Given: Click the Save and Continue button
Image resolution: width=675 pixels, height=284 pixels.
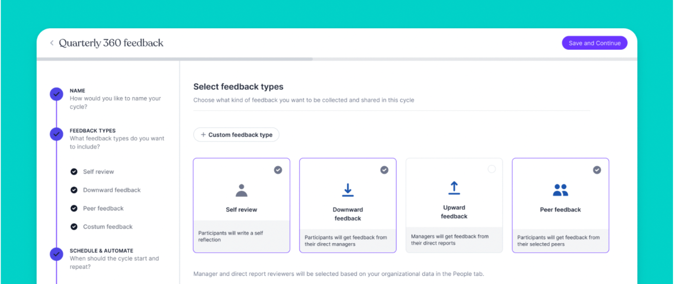Looking at the screenshot, I should point(594,43).
